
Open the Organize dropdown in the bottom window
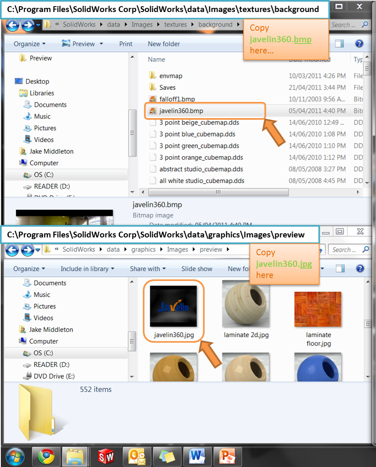click(29, 269)
